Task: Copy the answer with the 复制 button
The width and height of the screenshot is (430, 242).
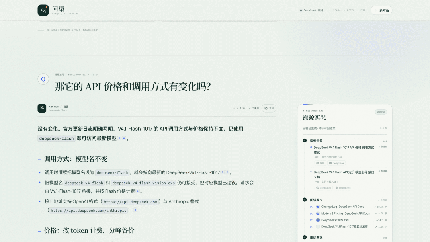Action: (x=269, y=108)
